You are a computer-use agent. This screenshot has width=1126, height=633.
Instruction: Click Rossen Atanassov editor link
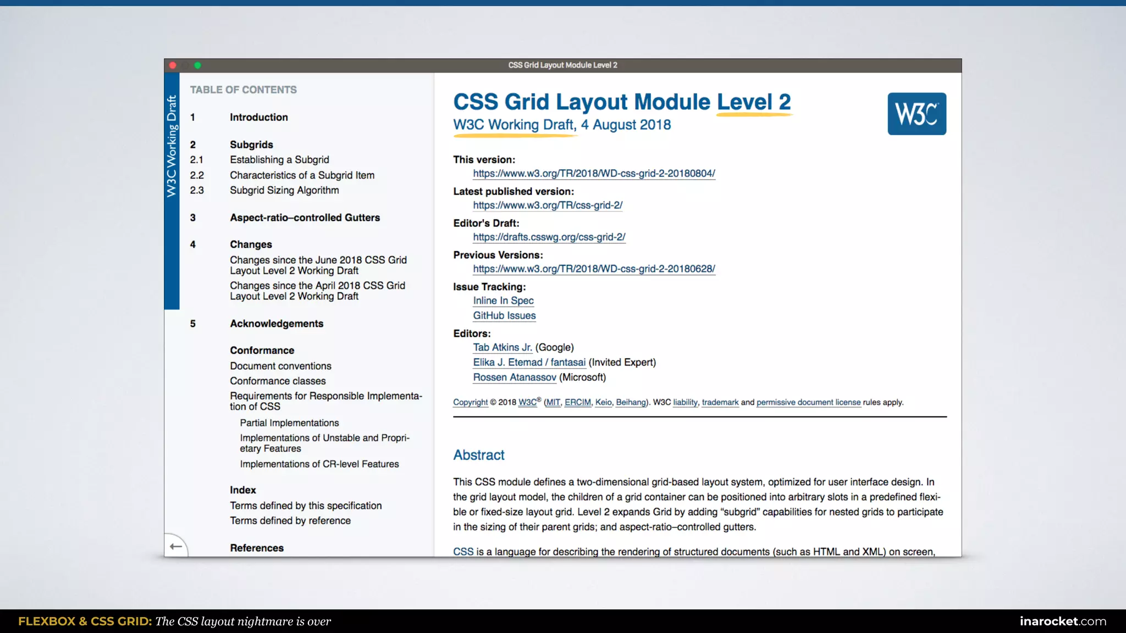coord(515,377)
